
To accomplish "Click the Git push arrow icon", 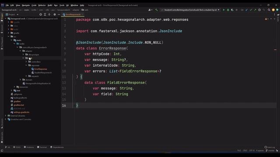I will (255, 10).
